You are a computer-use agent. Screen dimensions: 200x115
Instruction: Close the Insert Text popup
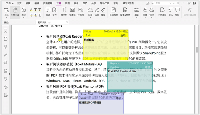(x=122, y=94)
